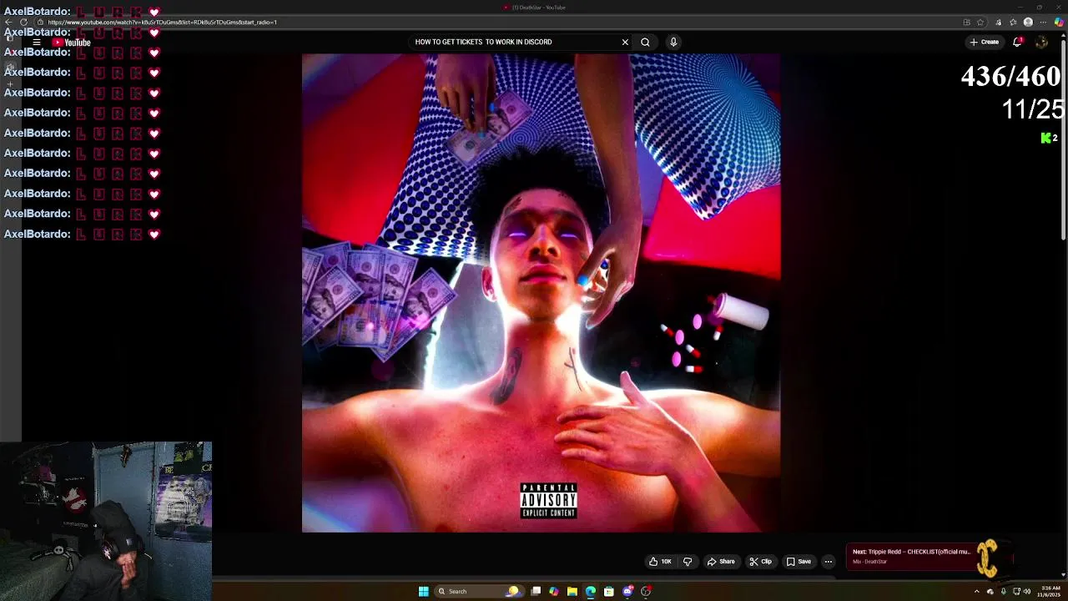1068x601 pixels.
Task: Add page to favorites star
Action: [x=980, y=22]
